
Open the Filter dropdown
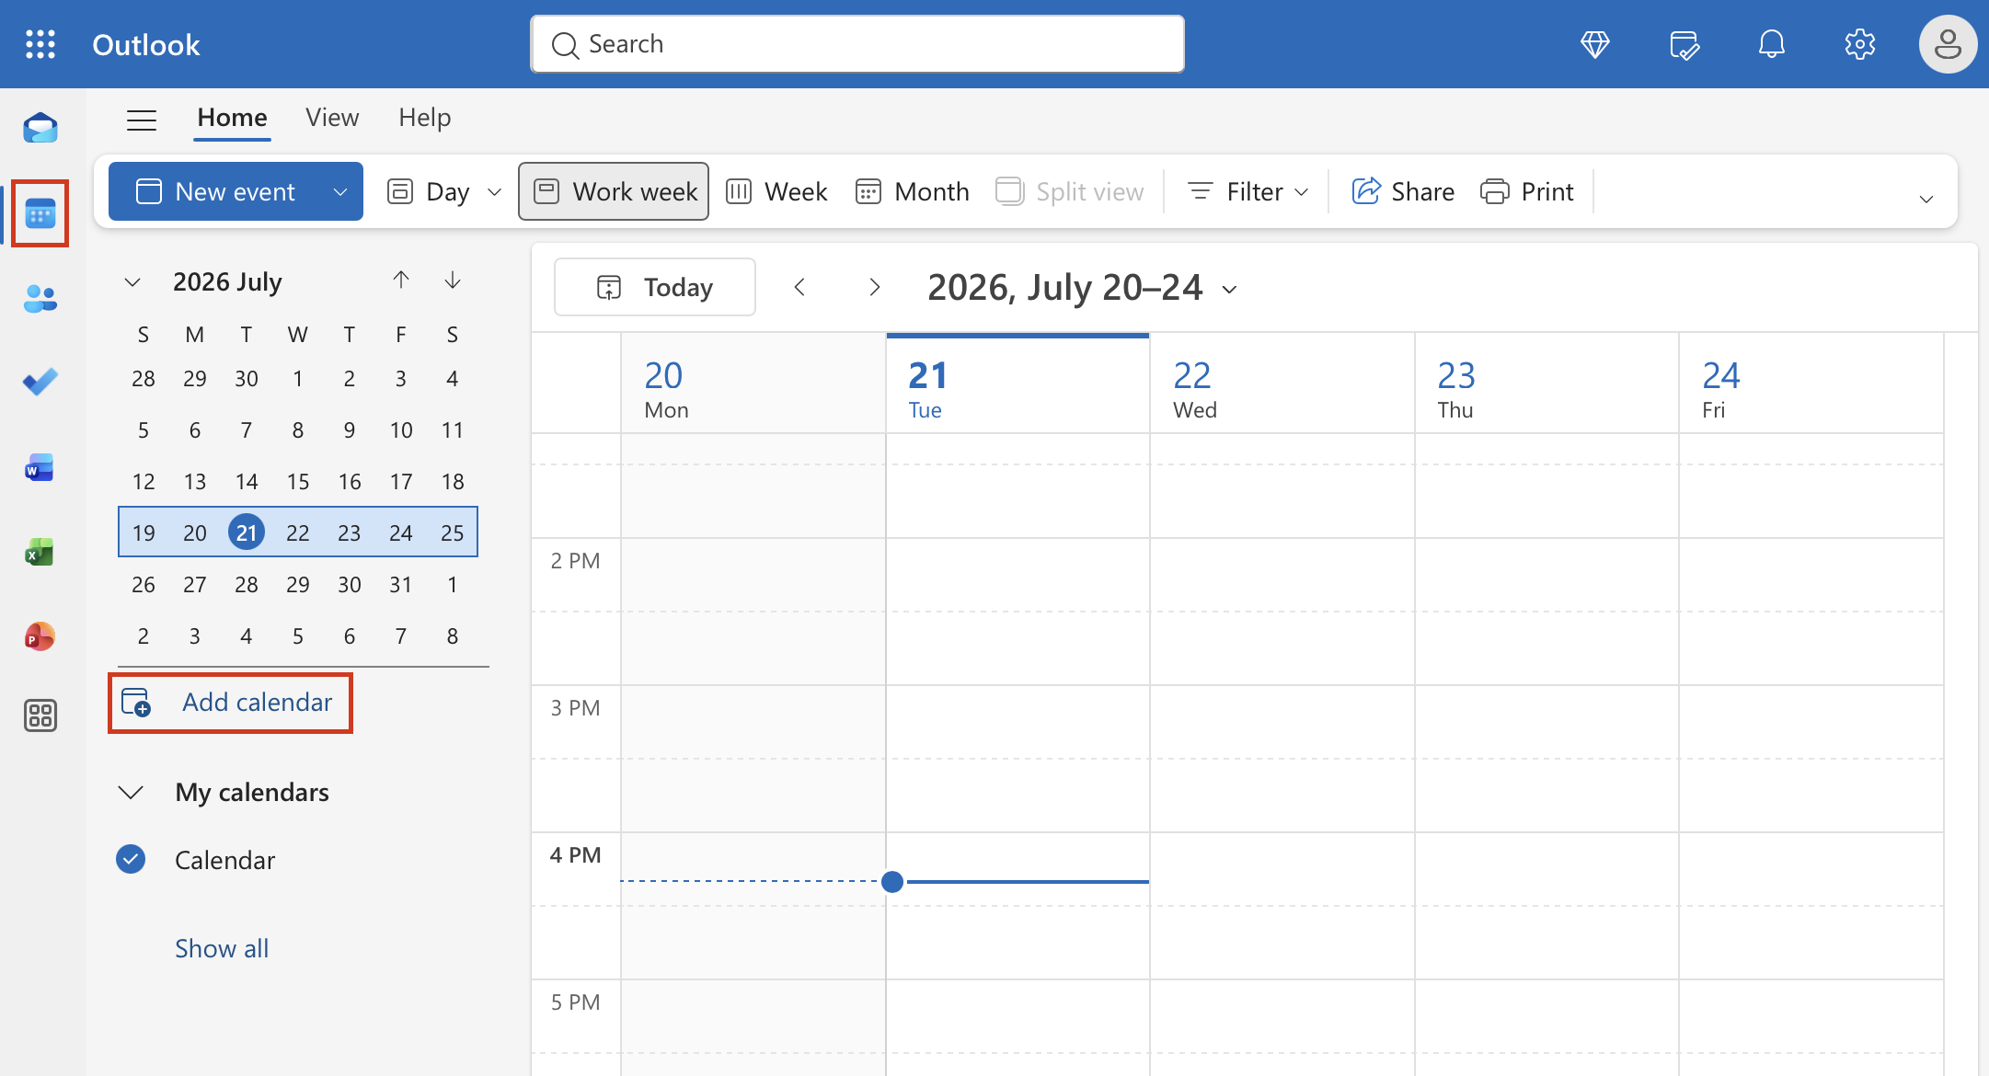[x=1248, y=191]
